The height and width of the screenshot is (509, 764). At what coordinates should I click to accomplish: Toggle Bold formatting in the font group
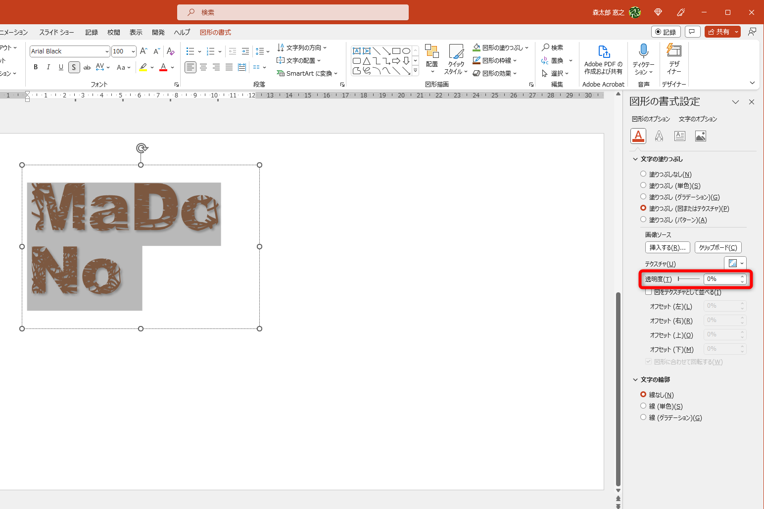click(36, 67)
